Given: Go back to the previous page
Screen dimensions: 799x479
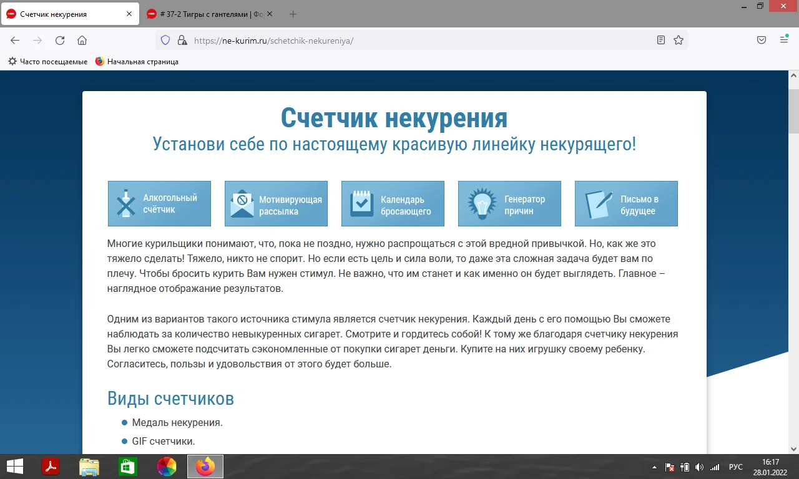Looking at the screenshot, I should (15, 40).
